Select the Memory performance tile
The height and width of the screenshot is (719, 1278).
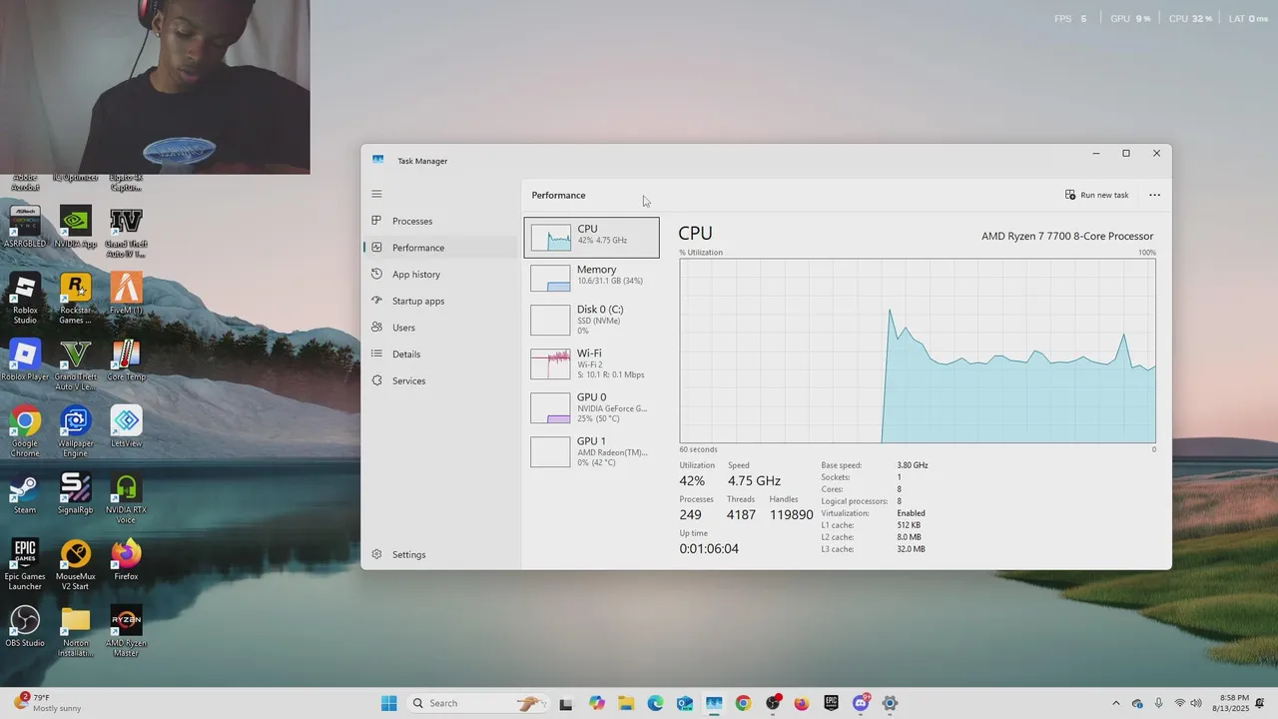tap(591, 277)
